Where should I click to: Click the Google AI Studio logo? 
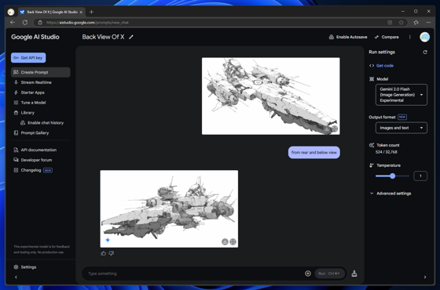click(x=35, y=37)
